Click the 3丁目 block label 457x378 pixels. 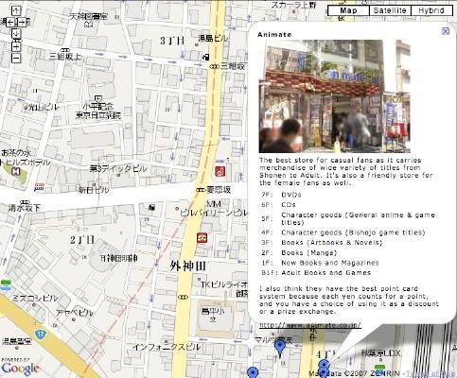172,41
